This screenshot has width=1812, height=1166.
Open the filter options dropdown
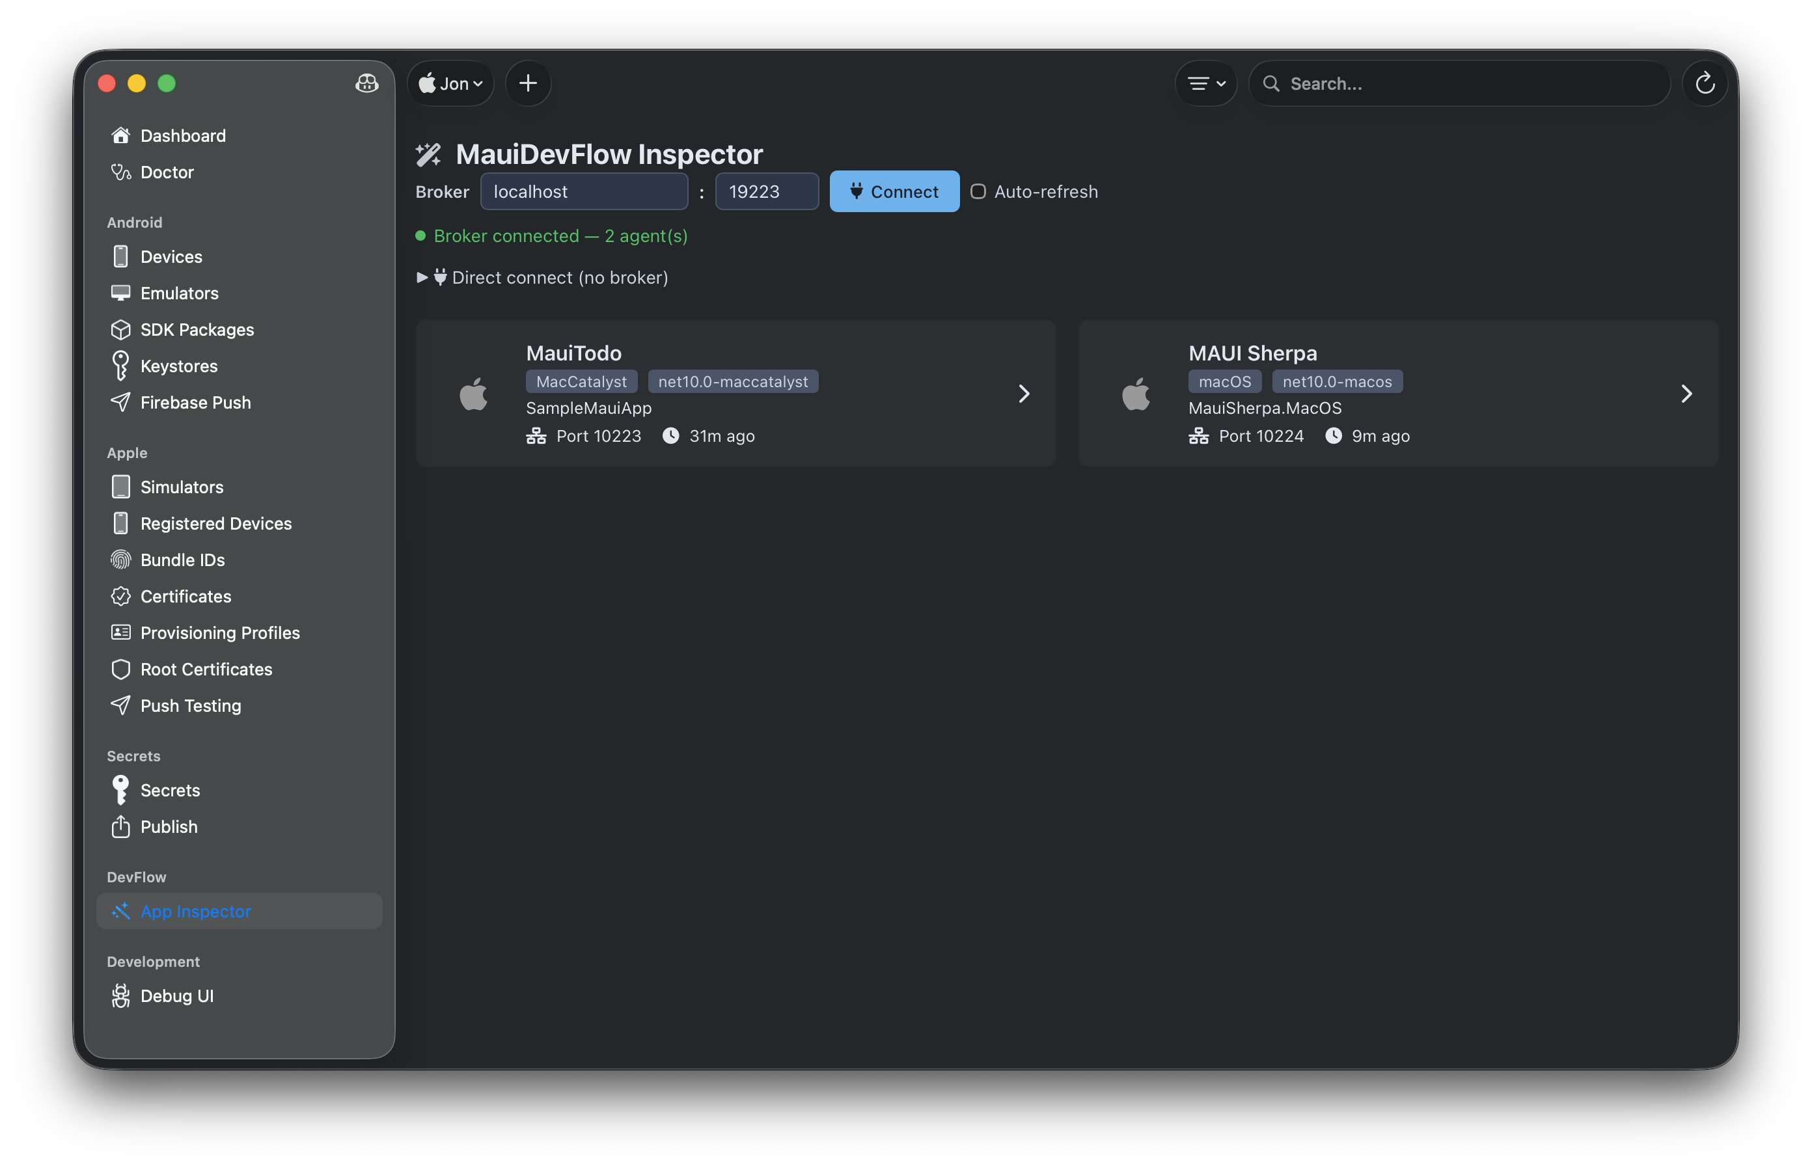1205,83
